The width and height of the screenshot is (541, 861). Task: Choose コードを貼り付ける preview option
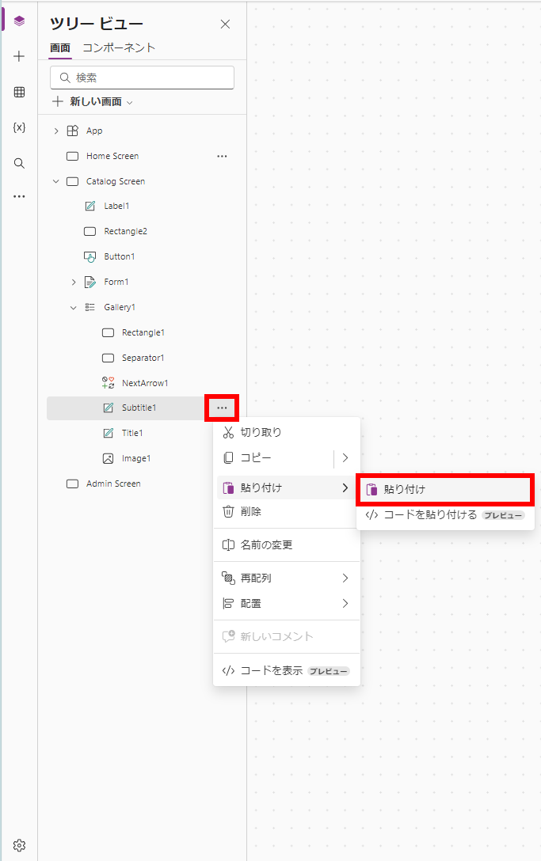pos(445,514)
